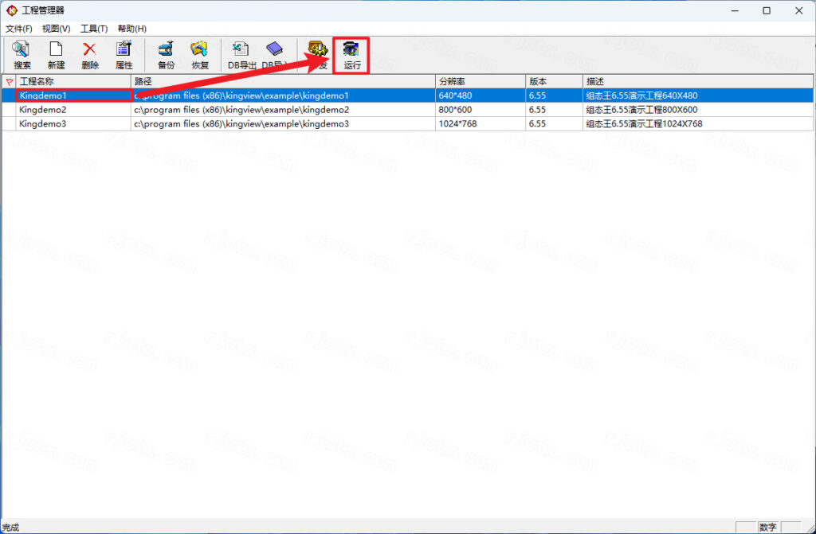Open the 文件(F) menu
This screenshot has width=816, height=534.
[x=19, y=29]
